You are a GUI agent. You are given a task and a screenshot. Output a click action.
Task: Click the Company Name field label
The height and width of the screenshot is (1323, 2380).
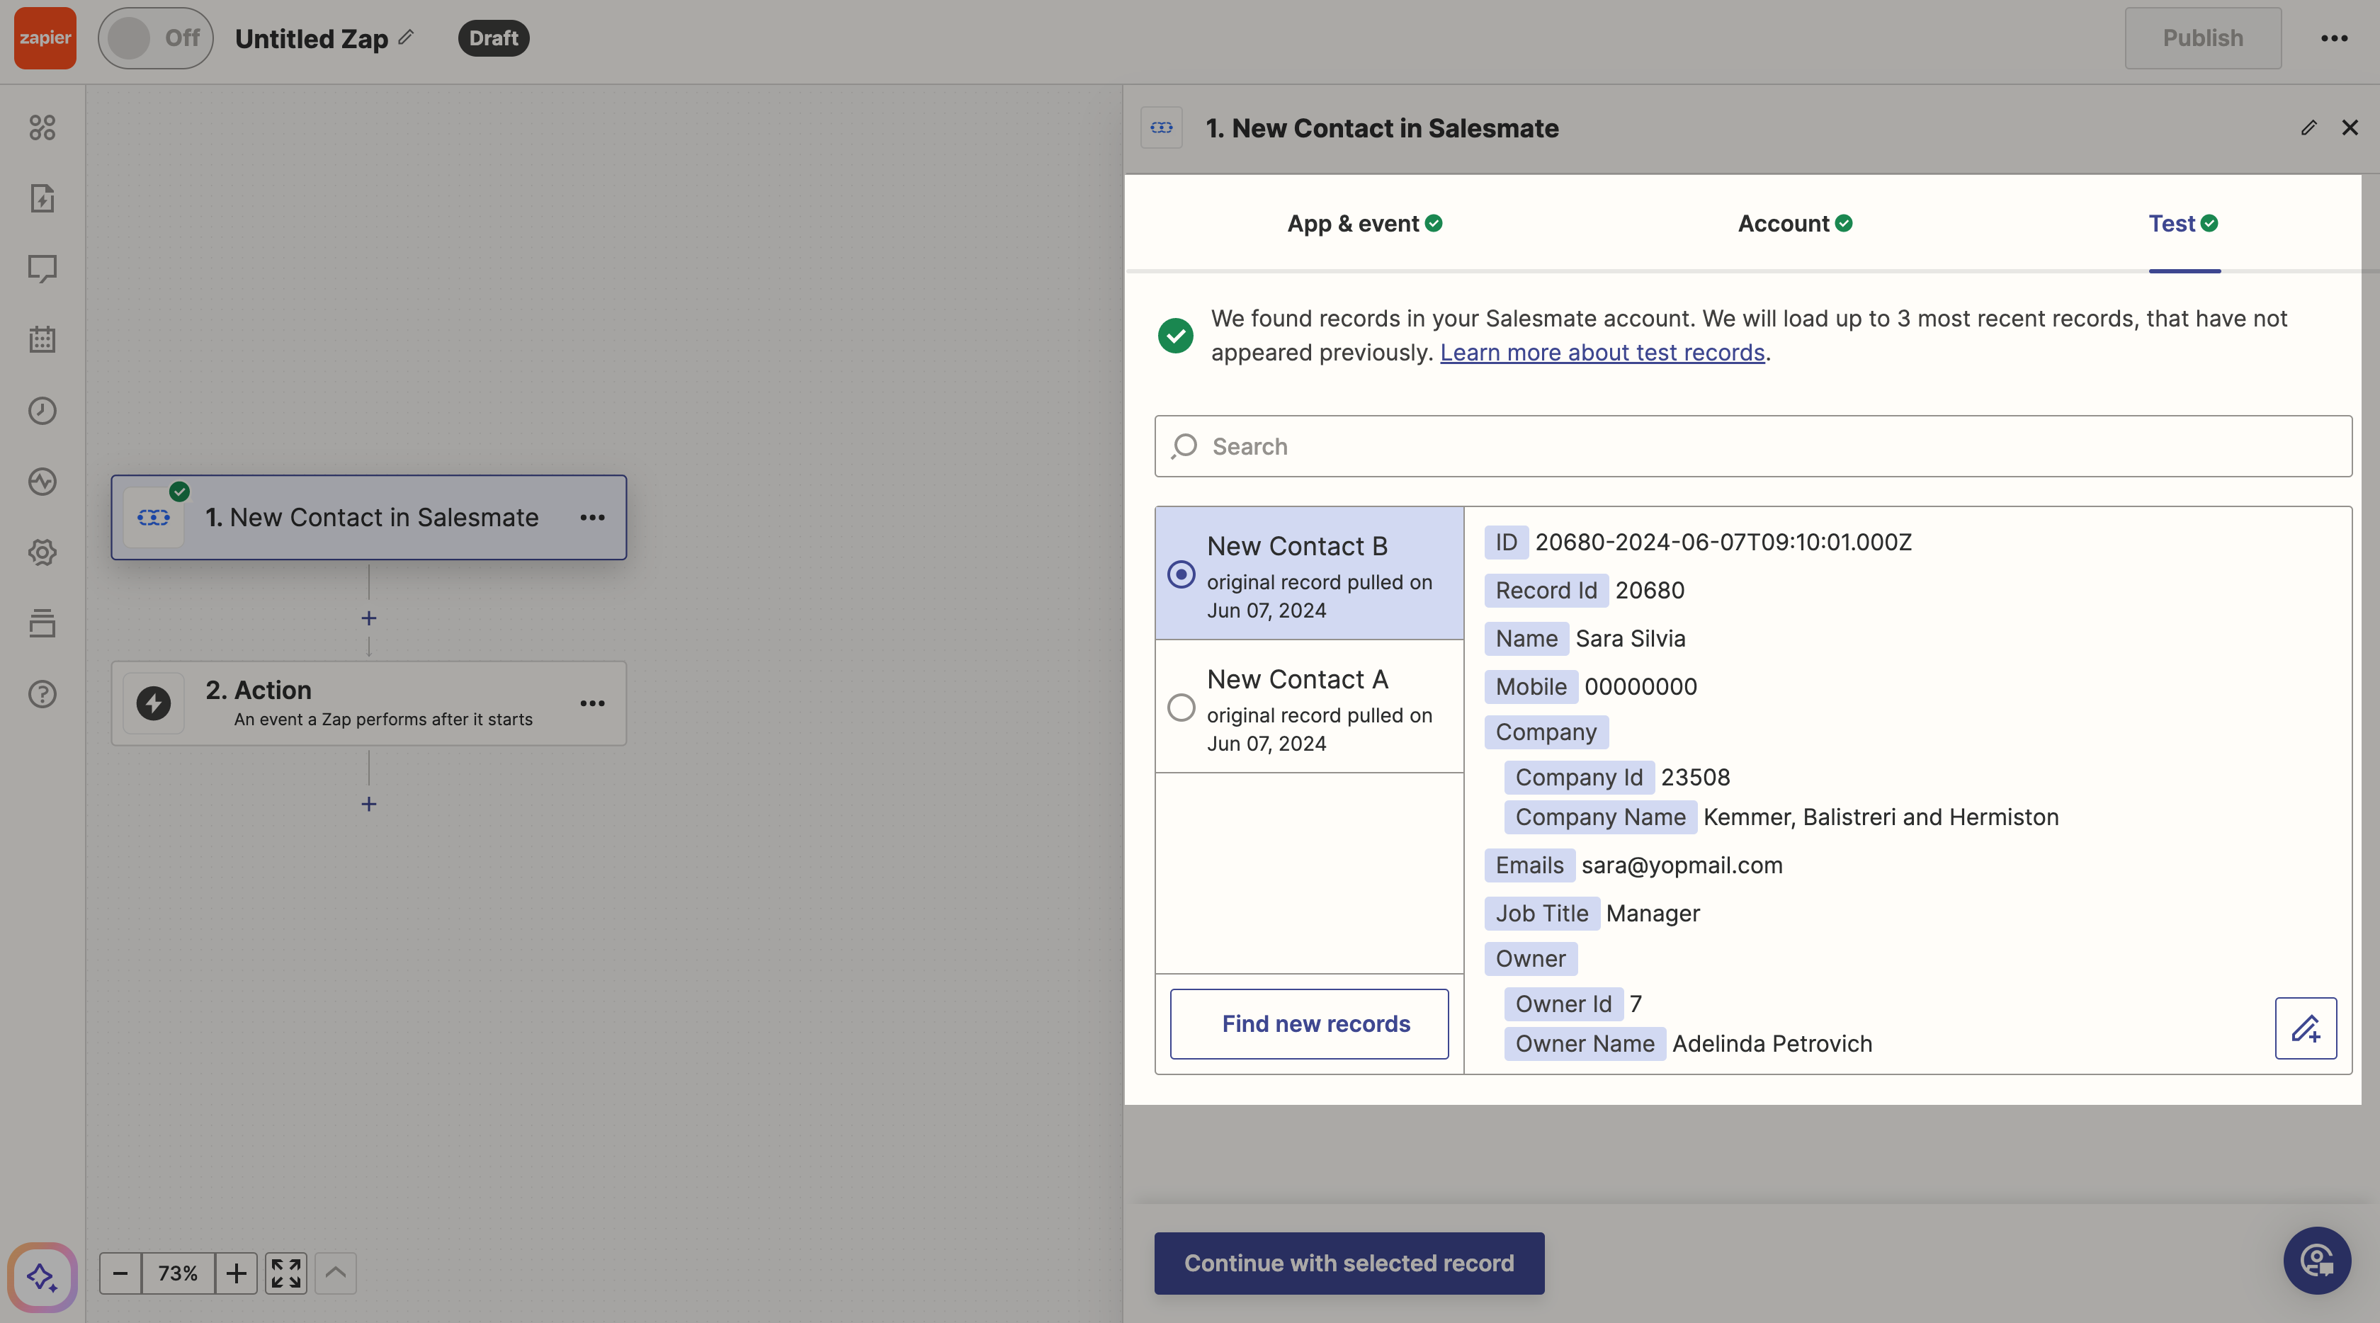click(1600, 817)
